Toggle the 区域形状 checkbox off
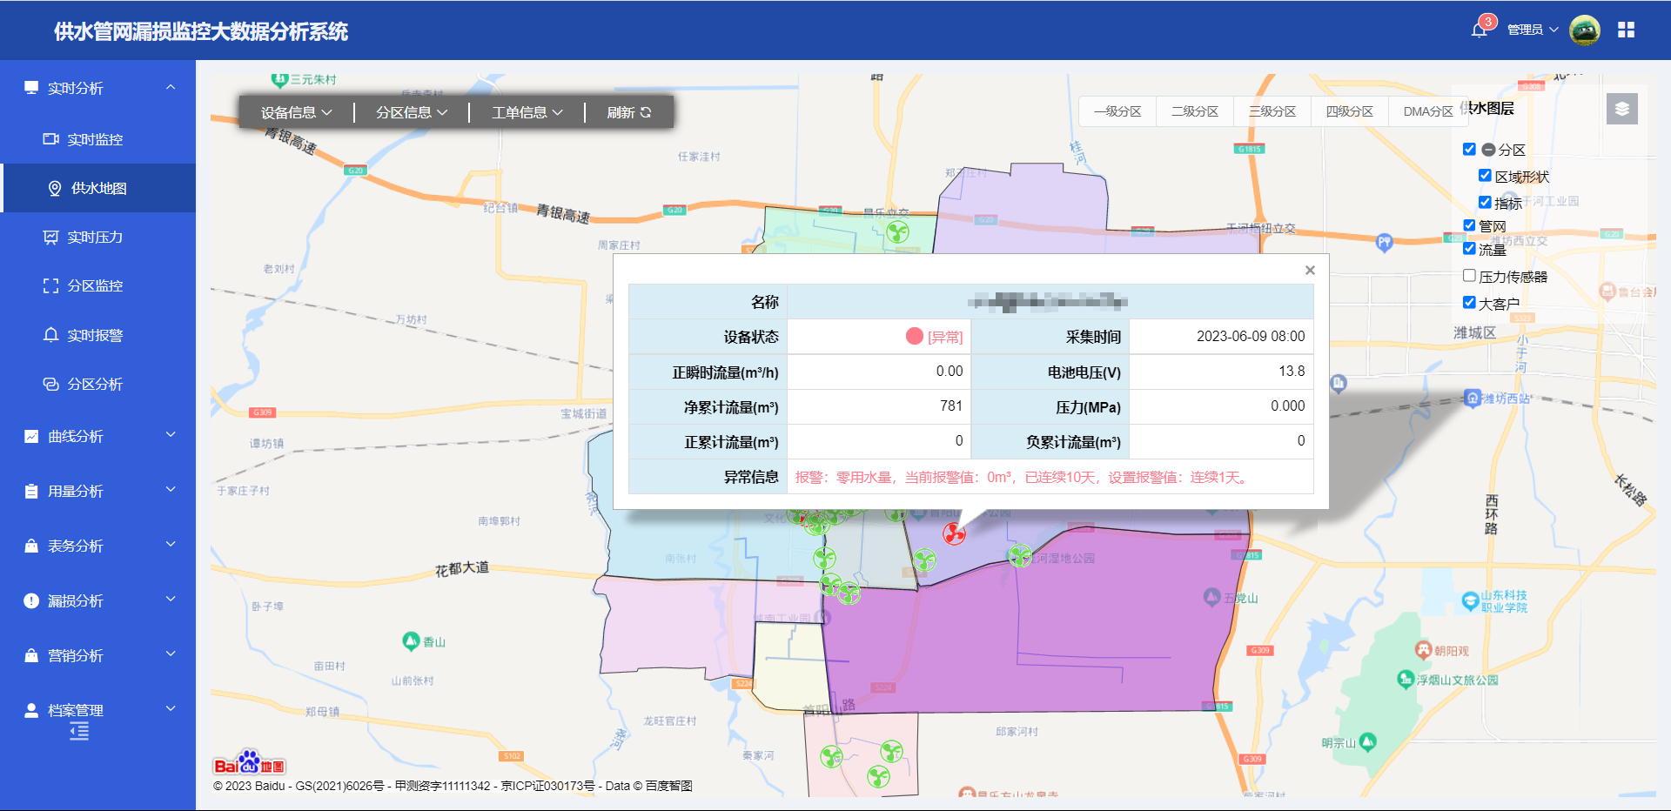Image resolution: width=1671 pixels, height=811 pixels. click(x=1485, y=176)
